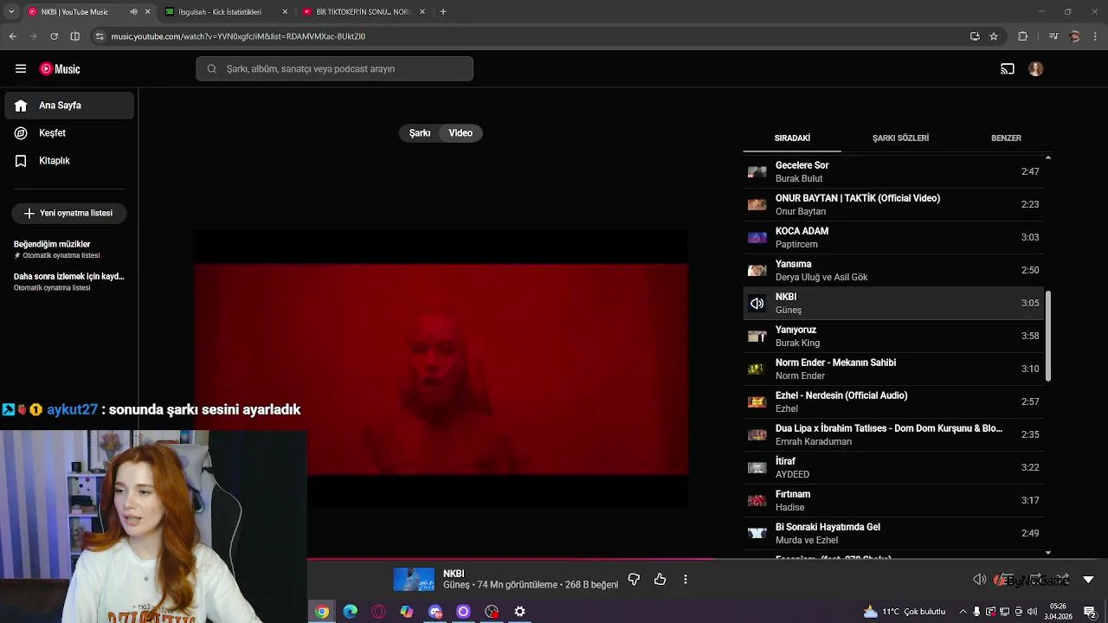Dislike the NKBI song
Viewport: 1108px width, 623px height.
[x=634, y=579]
